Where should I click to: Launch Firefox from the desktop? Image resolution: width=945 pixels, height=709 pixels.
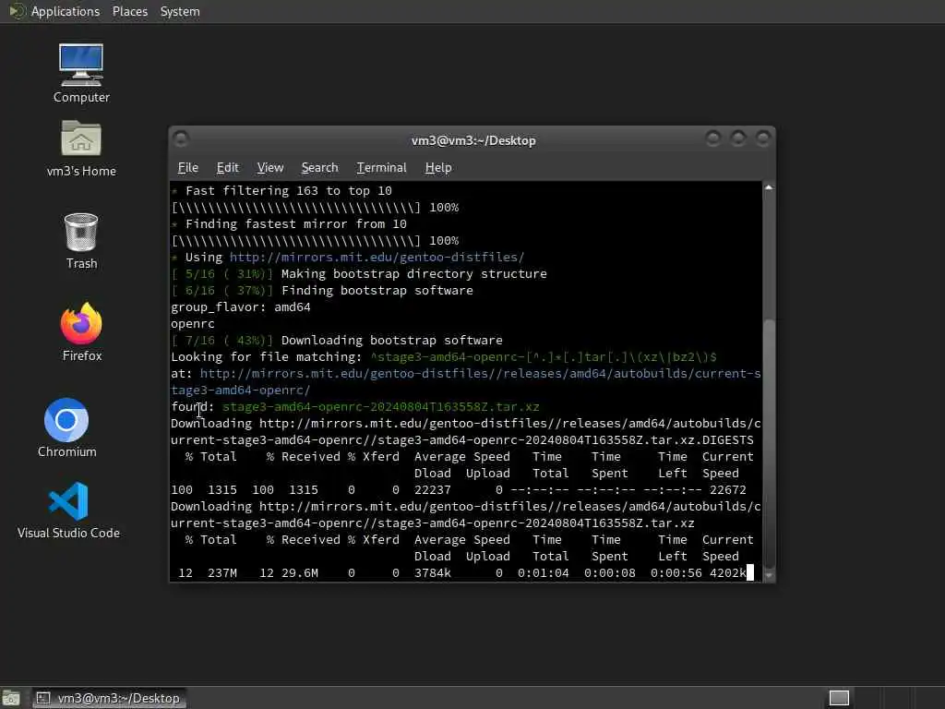[x=81, y=331]
